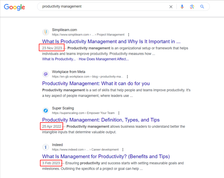The width and height of the screenshot is (224, 178).
Task: Open 'Productivity Management: What it can do' link
Action: point(96,83)
